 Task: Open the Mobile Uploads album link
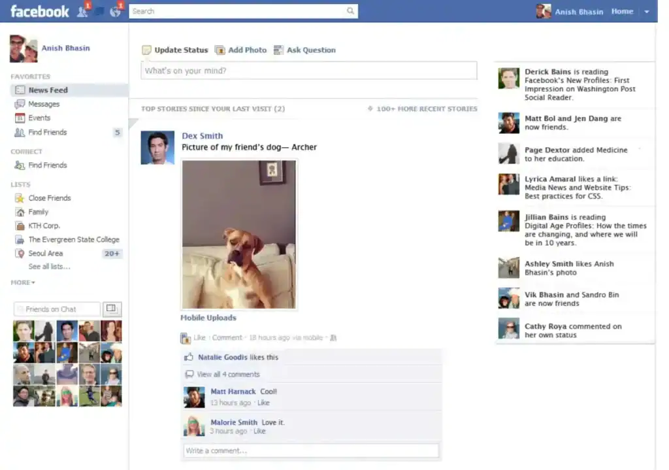pos(208,318)
